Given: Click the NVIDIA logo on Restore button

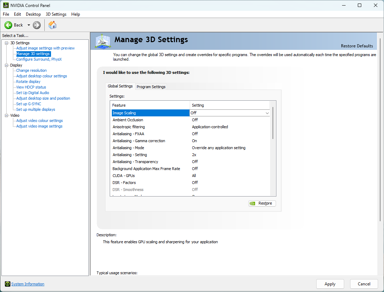Looking at the screenshot, I should pyautogui.click(x=253, y=203).
